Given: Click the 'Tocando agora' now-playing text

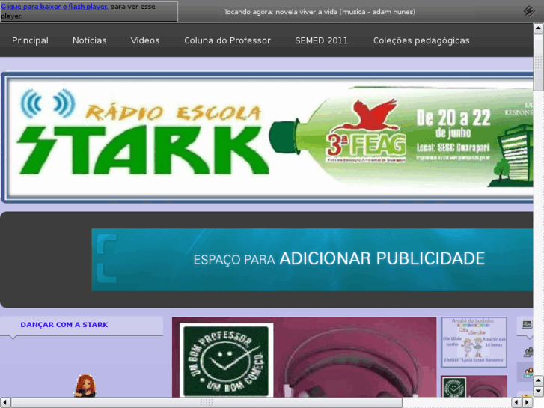Looking at the screenshot, I should pos(320,12).
